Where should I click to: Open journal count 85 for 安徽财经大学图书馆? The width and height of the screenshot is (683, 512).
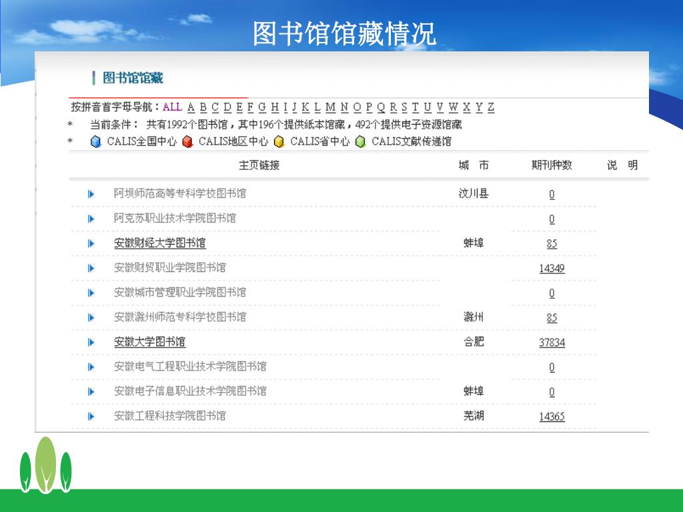[x=552, y=244]
